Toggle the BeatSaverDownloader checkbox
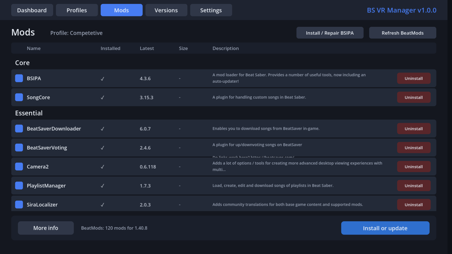The height and width of the screenshot is (254, 452). (19, 128)
